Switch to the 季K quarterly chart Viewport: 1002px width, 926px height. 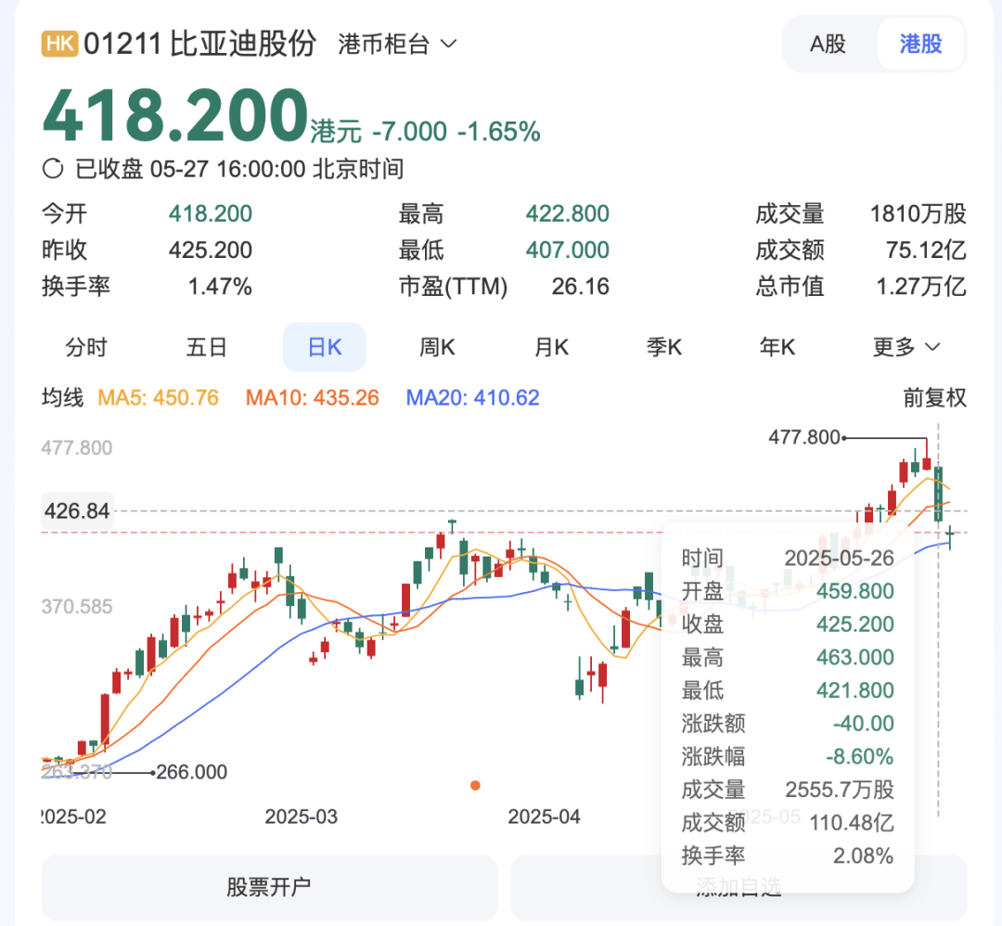[x=664, y=347]
